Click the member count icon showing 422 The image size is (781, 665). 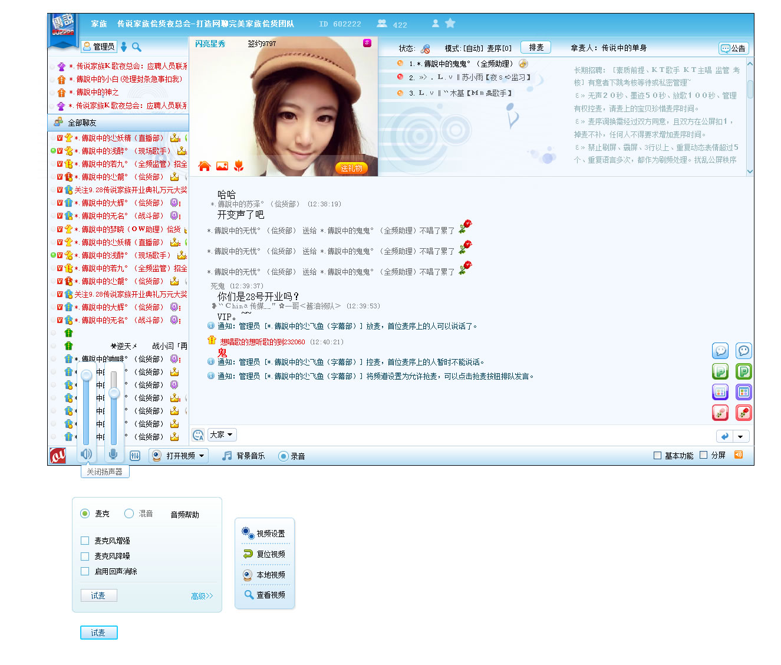382,24
